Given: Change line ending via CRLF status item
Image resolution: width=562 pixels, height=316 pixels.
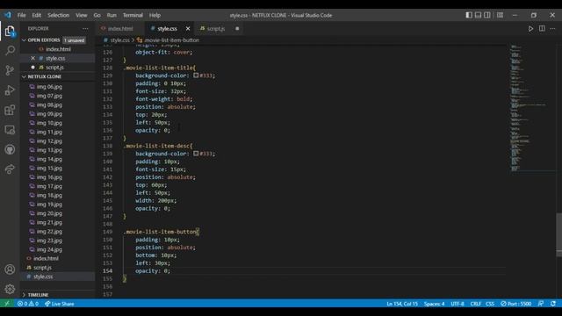Looking at the screenshot, I should 476,304.
